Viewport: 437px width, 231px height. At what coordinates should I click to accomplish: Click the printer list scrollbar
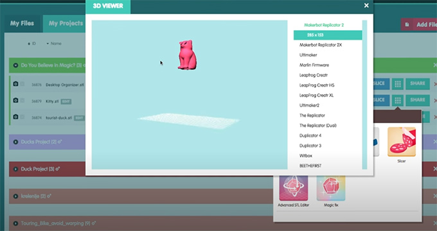[364, 94]
